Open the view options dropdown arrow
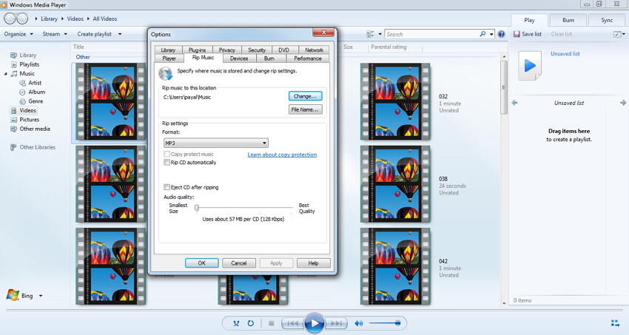The height and width of the screenshot is (335, 629). coord(380,34)
